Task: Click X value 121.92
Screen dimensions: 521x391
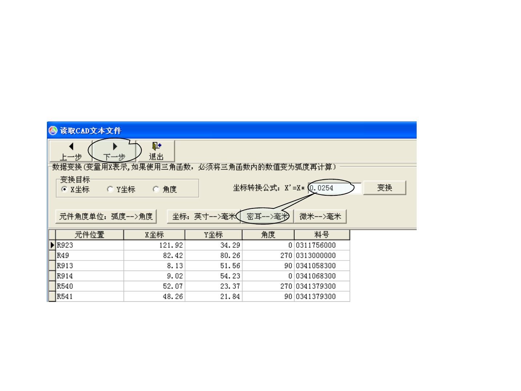Action: (x=154, y=245)
